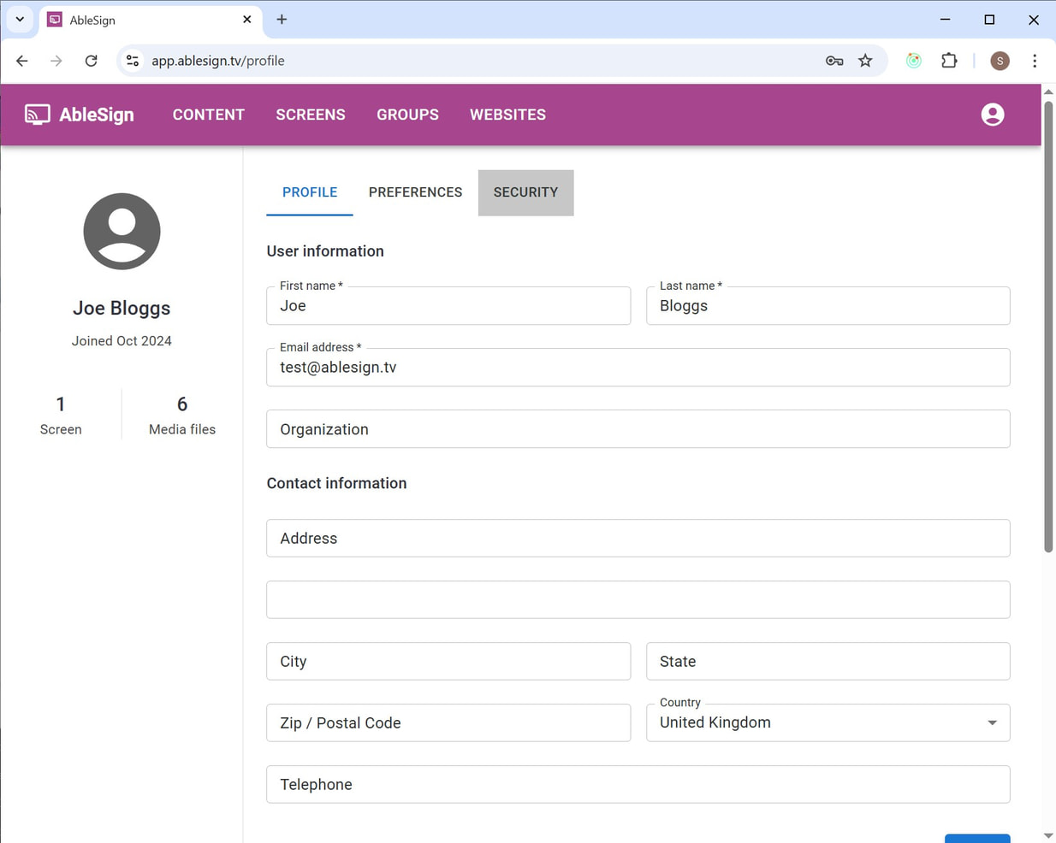Open the Screens page
Screen dimensions: 1056x843
click(311, 115)
